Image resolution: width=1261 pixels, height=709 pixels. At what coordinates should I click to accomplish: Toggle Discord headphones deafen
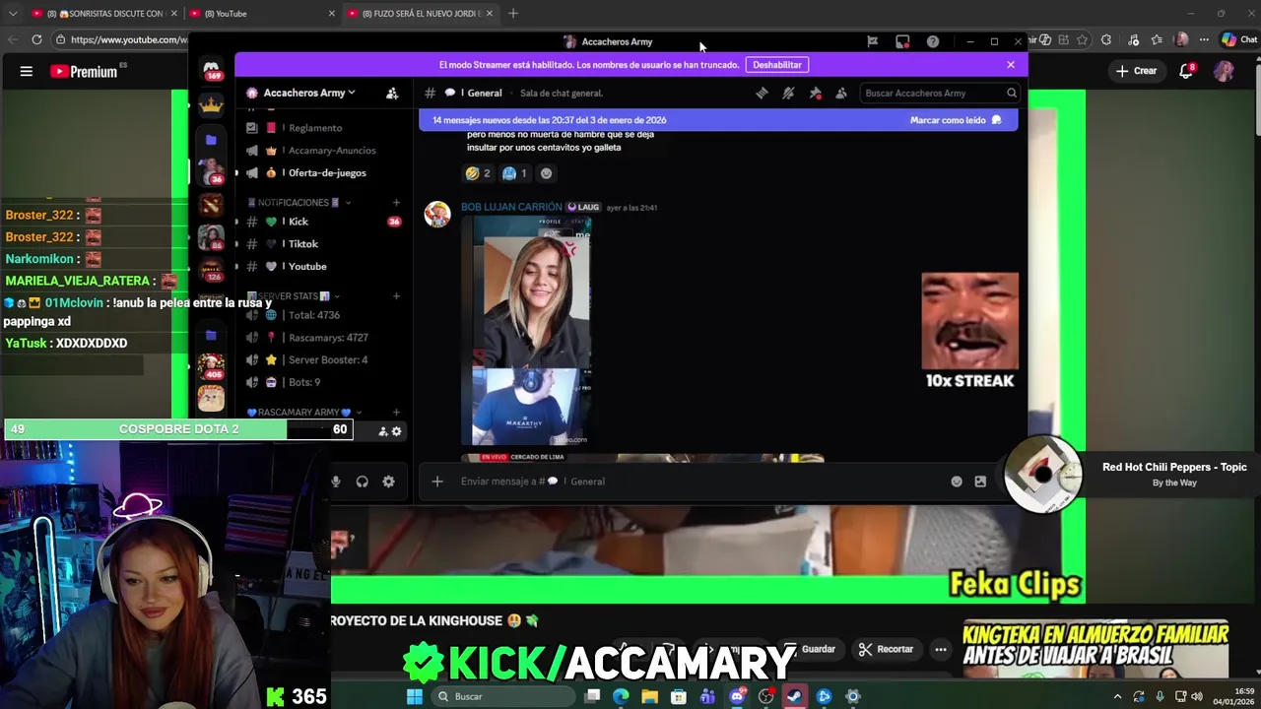click(x=362, y=482)
